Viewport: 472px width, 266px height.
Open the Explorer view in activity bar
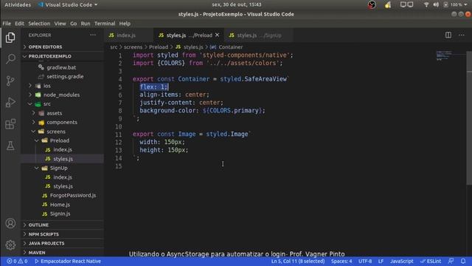click(x=10, y=38)
